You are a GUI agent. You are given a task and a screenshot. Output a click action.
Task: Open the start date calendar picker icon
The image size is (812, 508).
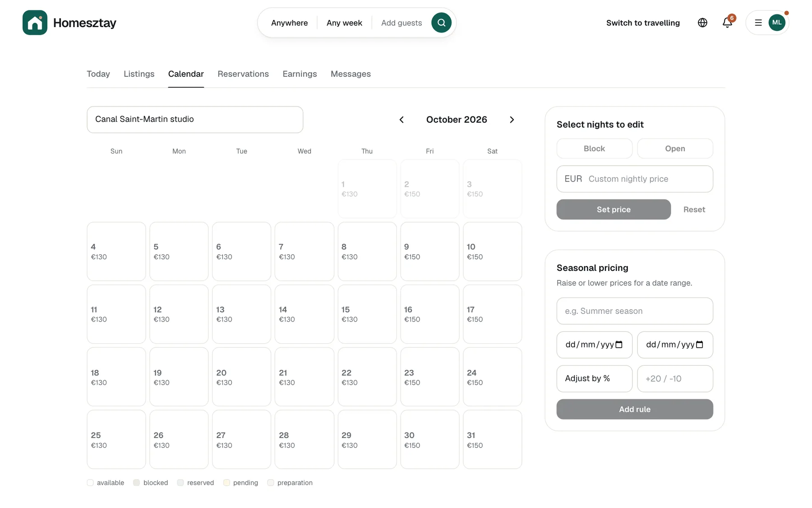coord(619,345)
